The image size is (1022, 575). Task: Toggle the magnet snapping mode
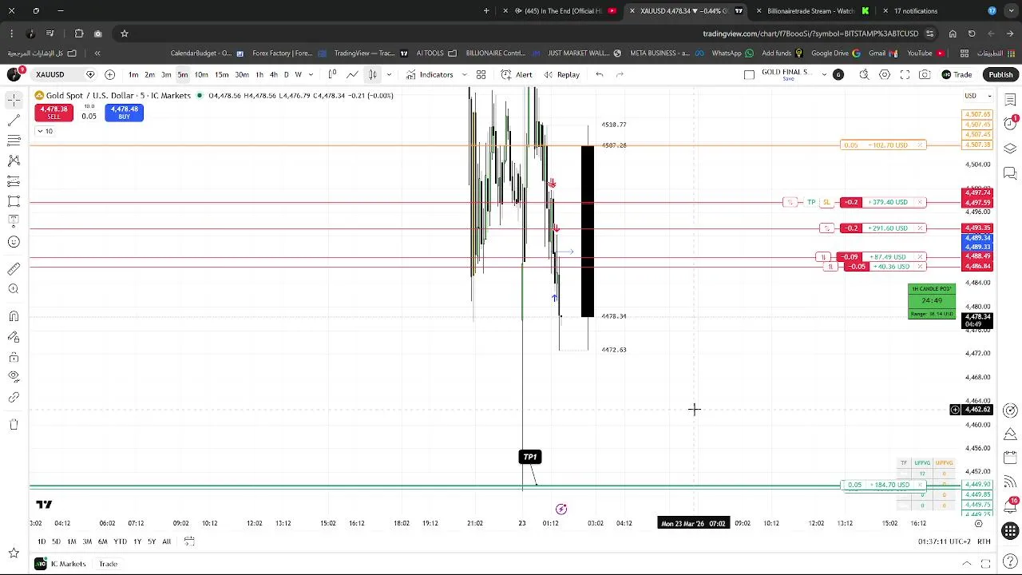pos(14,317)
